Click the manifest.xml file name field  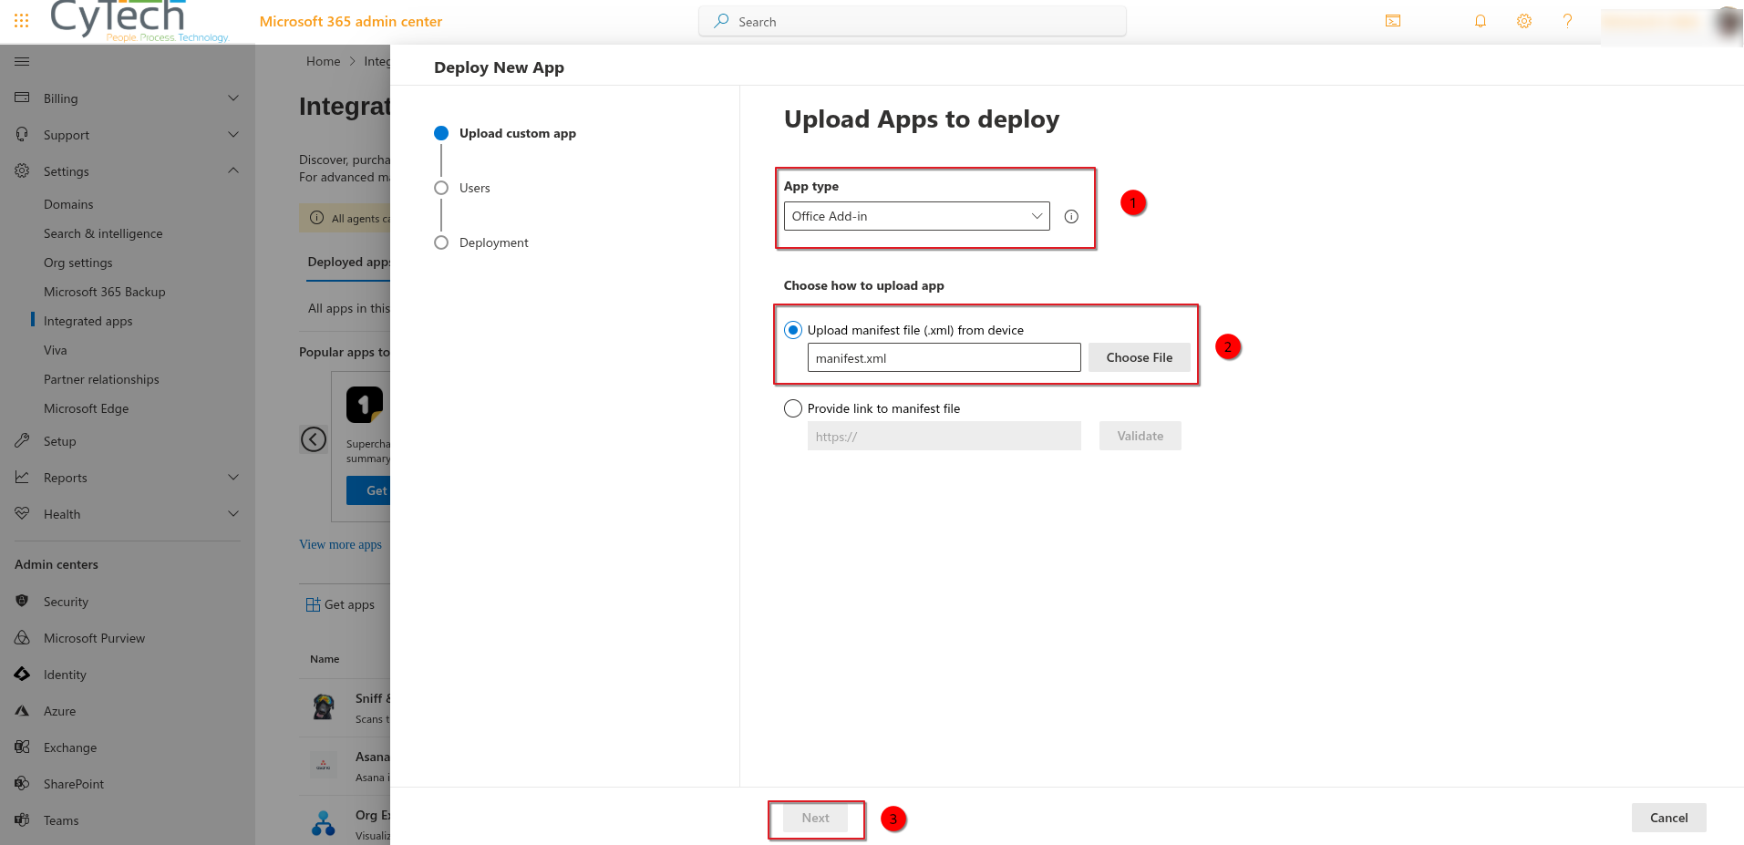pos(944,357)
